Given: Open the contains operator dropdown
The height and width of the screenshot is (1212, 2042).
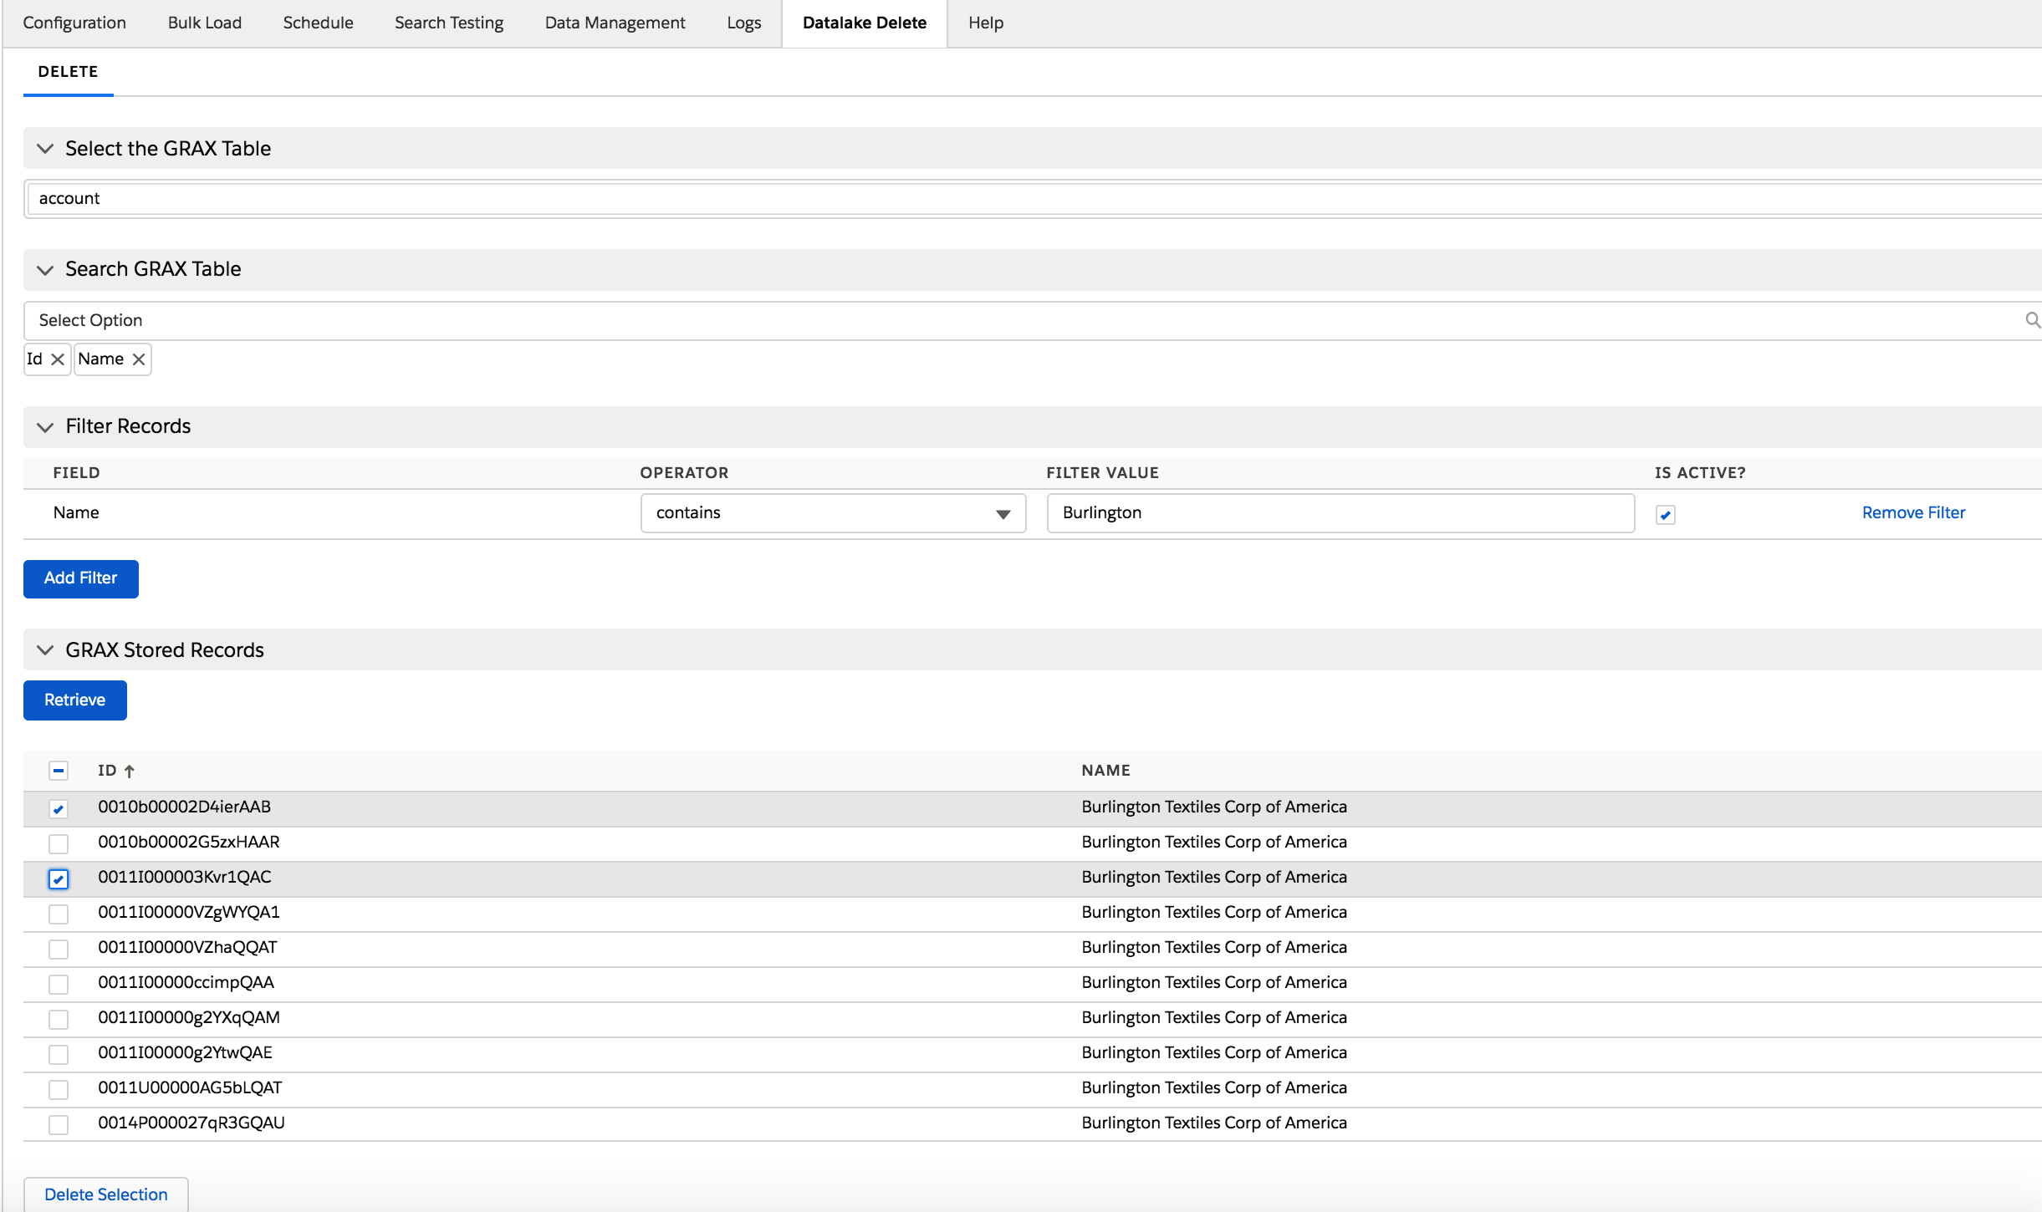Looking at the screenshot, I should click(x=833, y=513).
